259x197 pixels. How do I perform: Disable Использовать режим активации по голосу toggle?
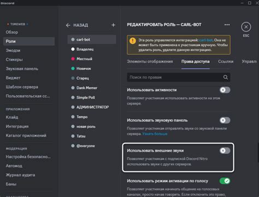pos(225,181)
